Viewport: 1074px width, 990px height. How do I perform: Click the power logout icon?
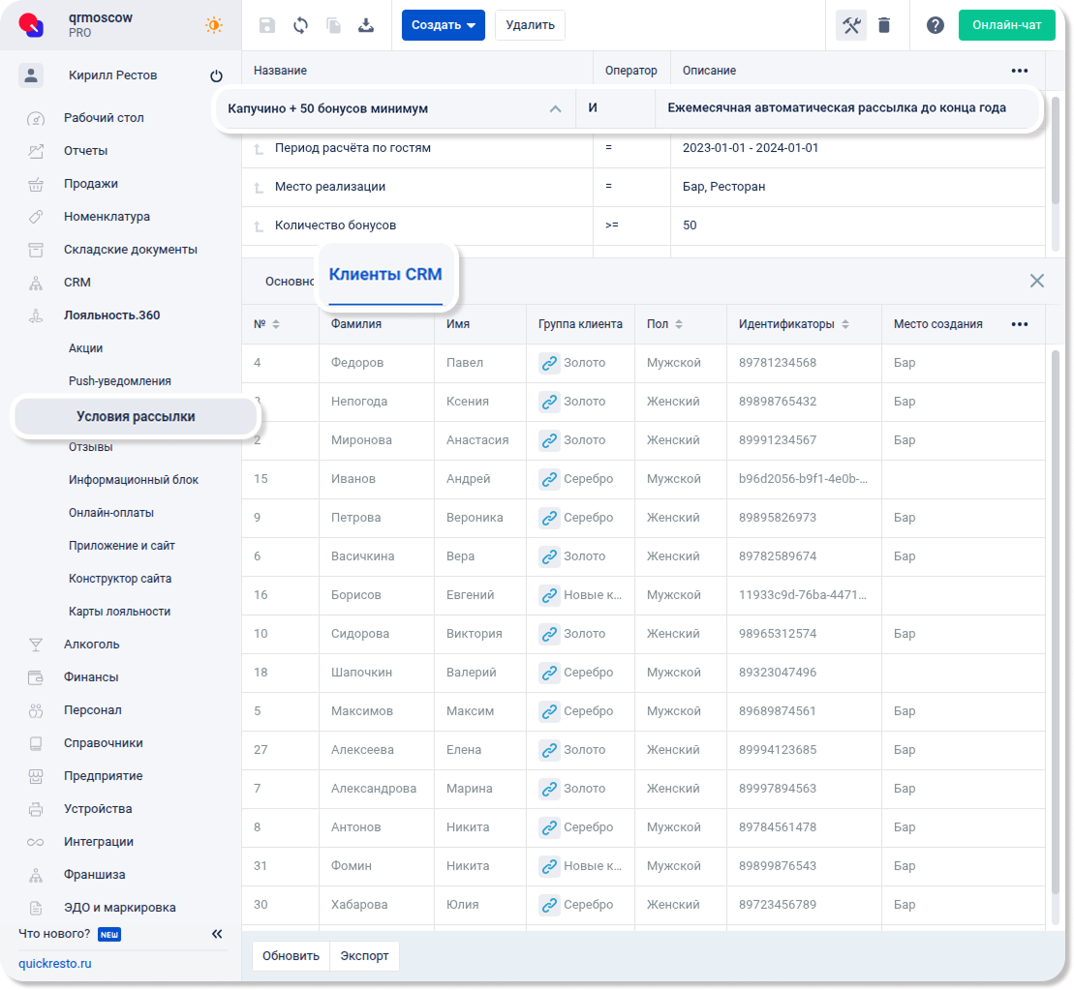[216, 76]
